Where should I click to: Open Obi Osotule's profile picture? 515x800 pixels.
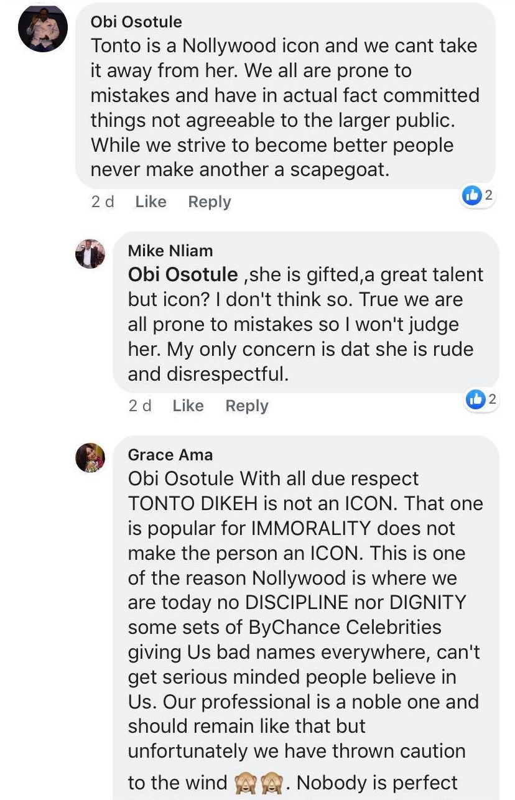click(x=43, y=29)
